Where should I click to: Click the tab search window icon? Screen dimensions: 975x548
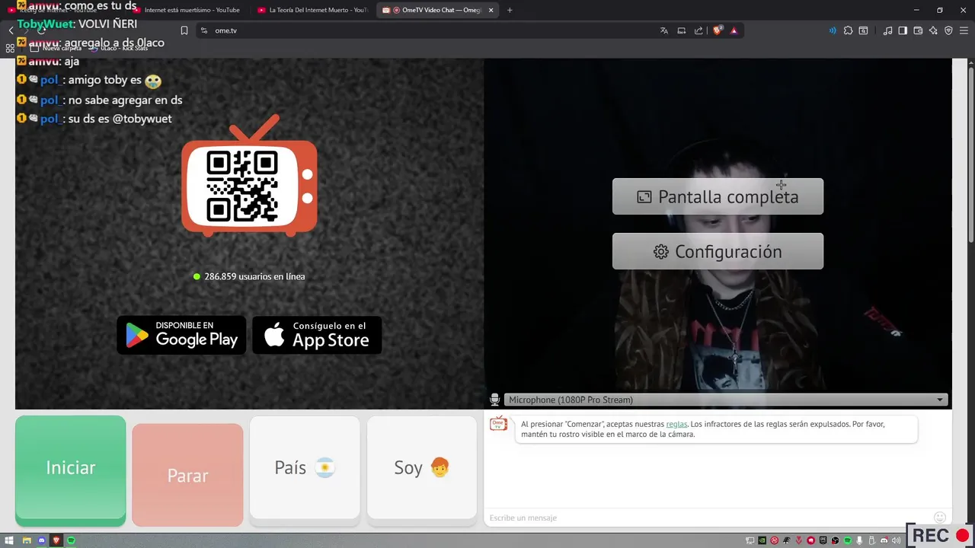(863, 30)
